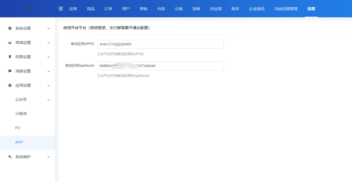The width and height of the screenshot is (352, 182).
Task: Open the 订单 top menu
Action: pyautogui.click(x=108, y=9)
